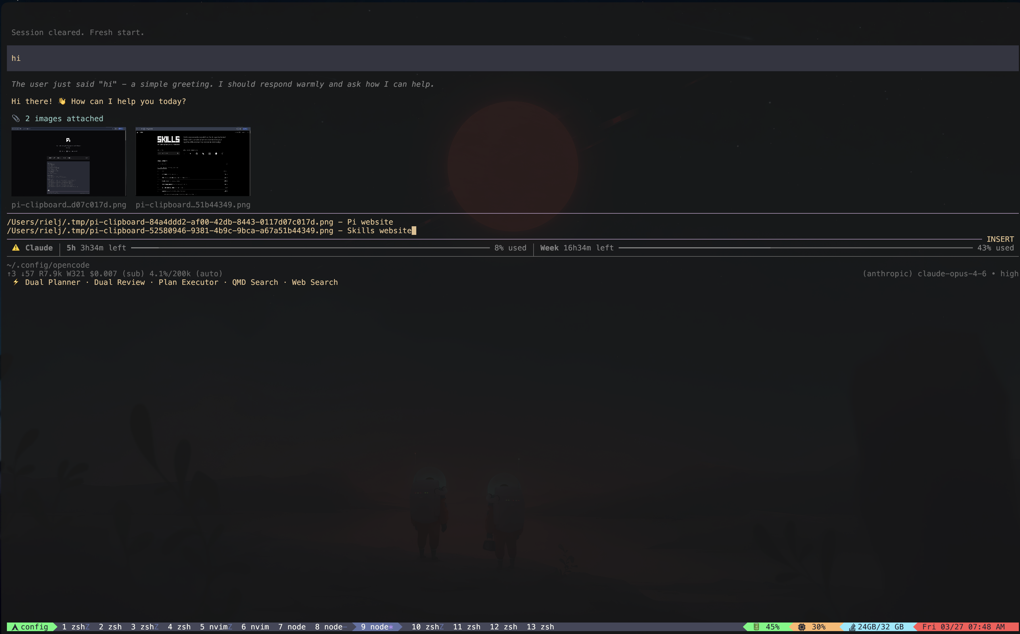
Task: Click the config session name in the tmux bar
Action: pyautogui.click(x=34, y=627)
